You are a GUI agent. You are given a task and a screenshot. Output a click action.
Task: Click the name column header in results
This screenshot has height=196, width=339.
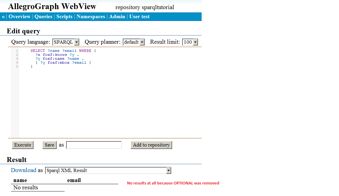click(19, 180)
